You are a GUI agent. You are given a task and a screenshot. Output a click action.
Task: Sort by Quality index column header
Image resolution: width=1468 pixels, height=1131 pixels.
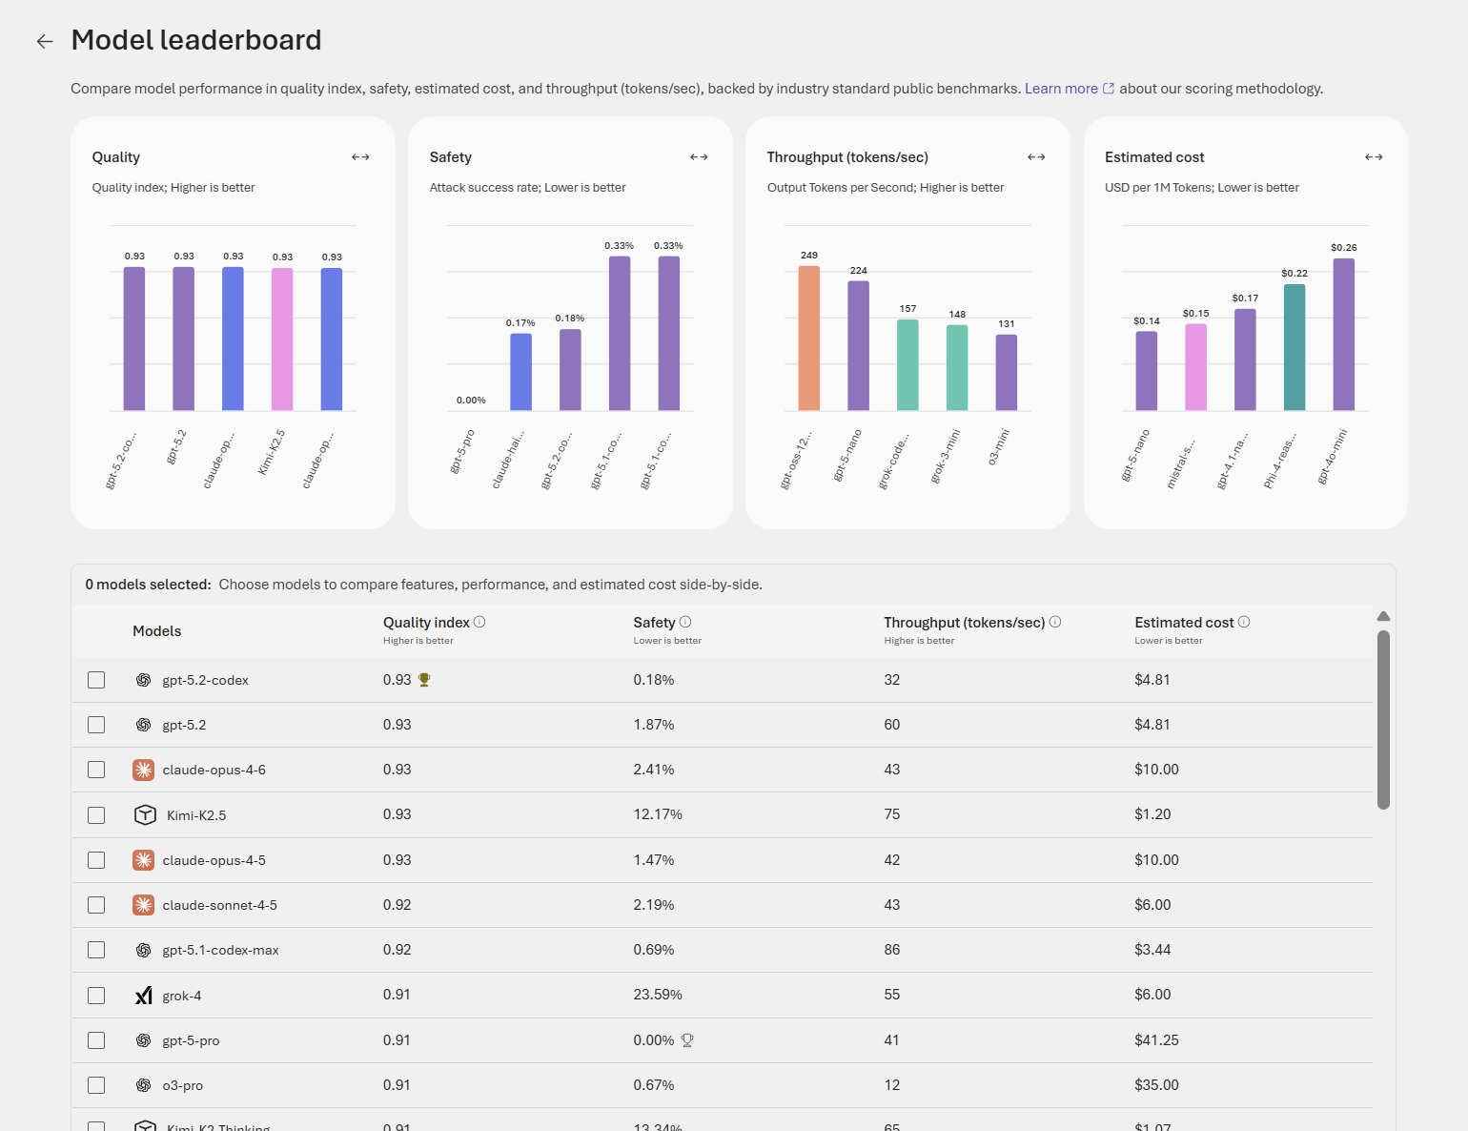click(x=426, y=623)
